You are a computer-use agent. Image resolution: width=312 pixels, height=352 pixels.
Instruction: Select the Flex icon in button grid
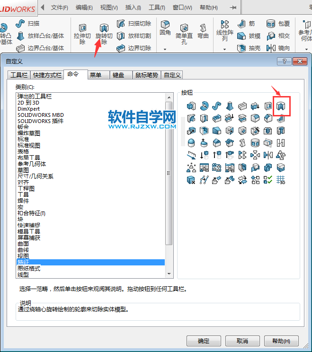[242, 143]
